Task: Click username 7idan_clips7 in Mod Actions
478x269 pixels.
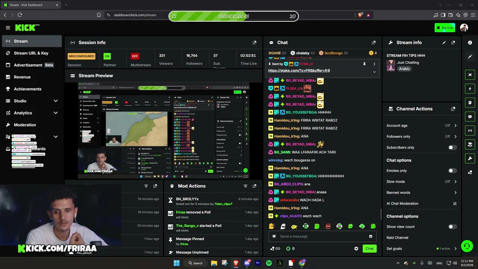Action: (223, 204)
